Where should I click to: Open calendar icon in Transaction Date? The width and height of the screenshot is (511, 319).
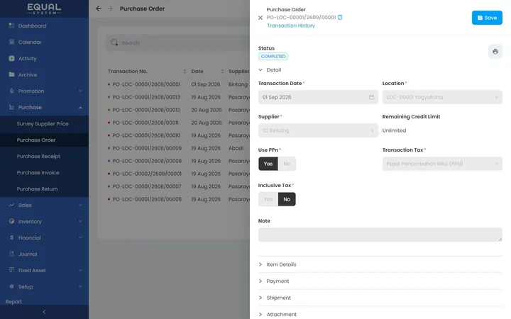click(371, 97)
